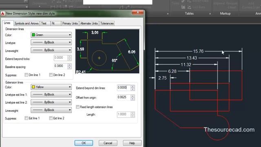261x147 pixels.
Task: Click the Cancel button
Action: pyautogui.click(x=108, y=143)
